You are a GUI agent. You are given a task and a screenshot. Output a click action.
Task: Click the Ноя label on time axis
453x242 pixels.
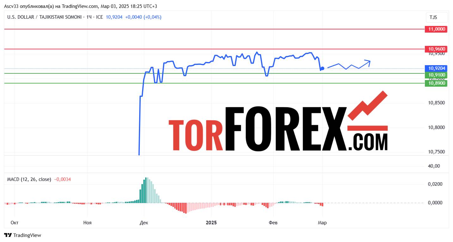coord(87,223)
